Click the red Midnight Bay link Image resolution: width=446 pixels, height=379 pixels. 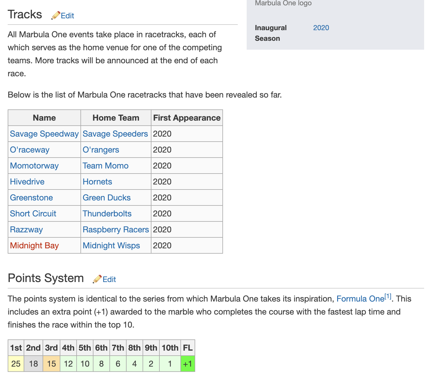34,245
